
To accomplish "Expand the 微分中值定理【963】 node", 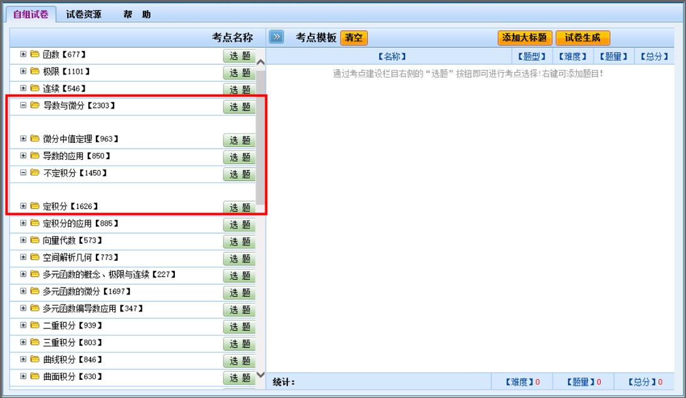I will coord(23,139).
